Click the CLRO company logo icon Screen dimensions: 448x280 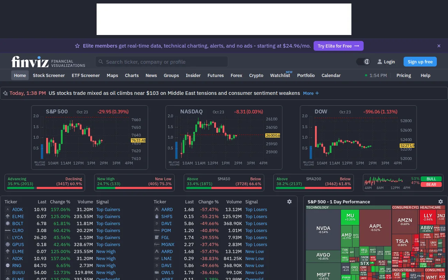8,230
